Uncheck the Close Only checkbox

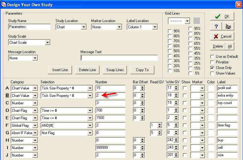point(213,68)
